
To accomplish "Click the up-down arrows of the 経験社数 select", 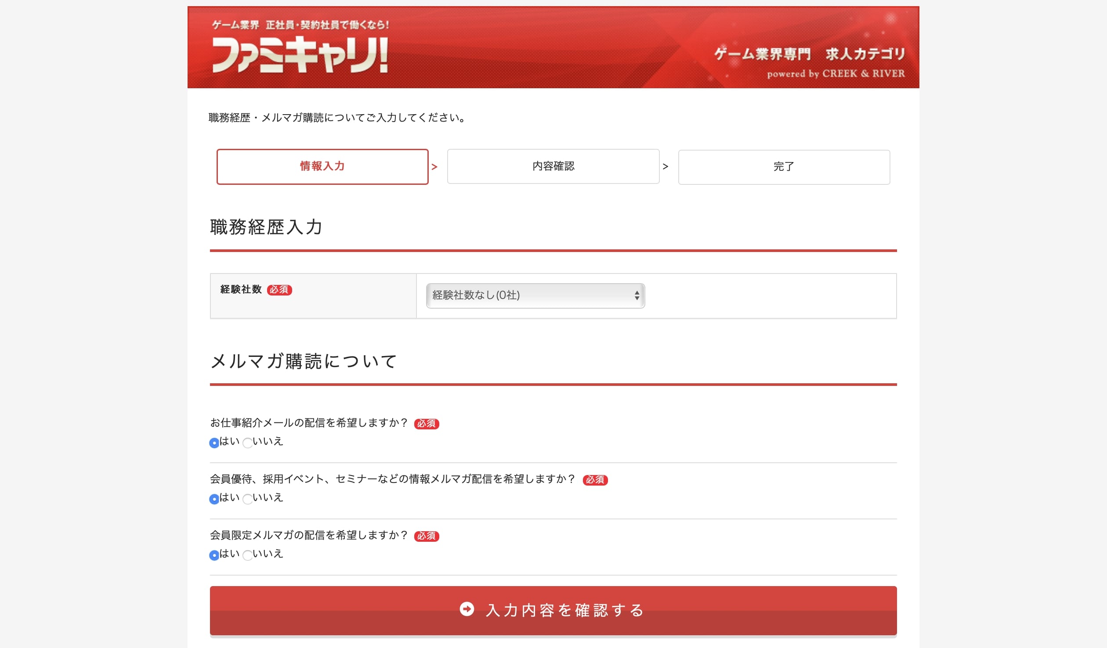I will [637, 295].
